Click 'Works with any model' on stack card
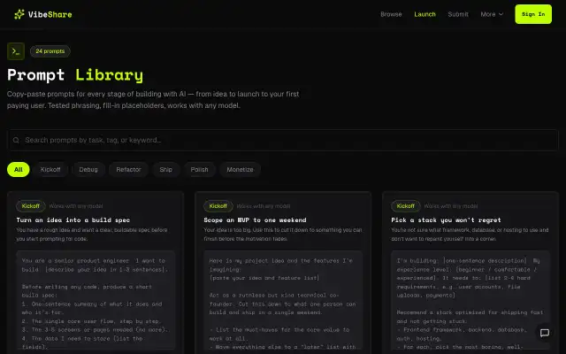This screenshot has width=566, height=354. 451,206
